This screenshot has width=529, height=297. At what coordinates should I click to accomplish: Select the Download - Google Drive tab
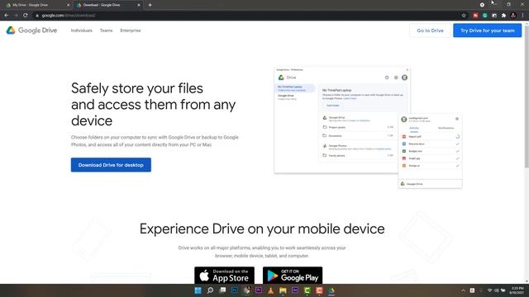pyautogui.click(x=108, y=5)
